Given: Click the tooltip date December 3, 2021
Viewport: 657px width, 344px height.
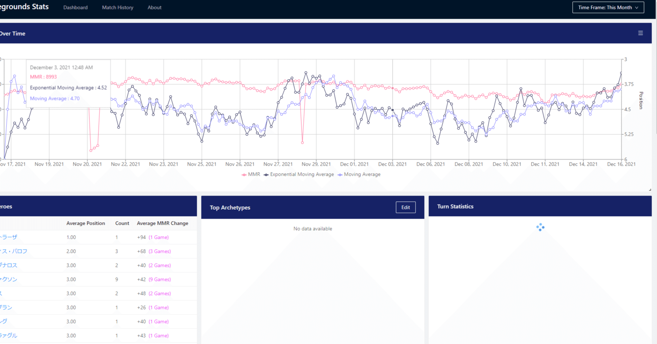Looking at the screenshot, I should 61,67.
